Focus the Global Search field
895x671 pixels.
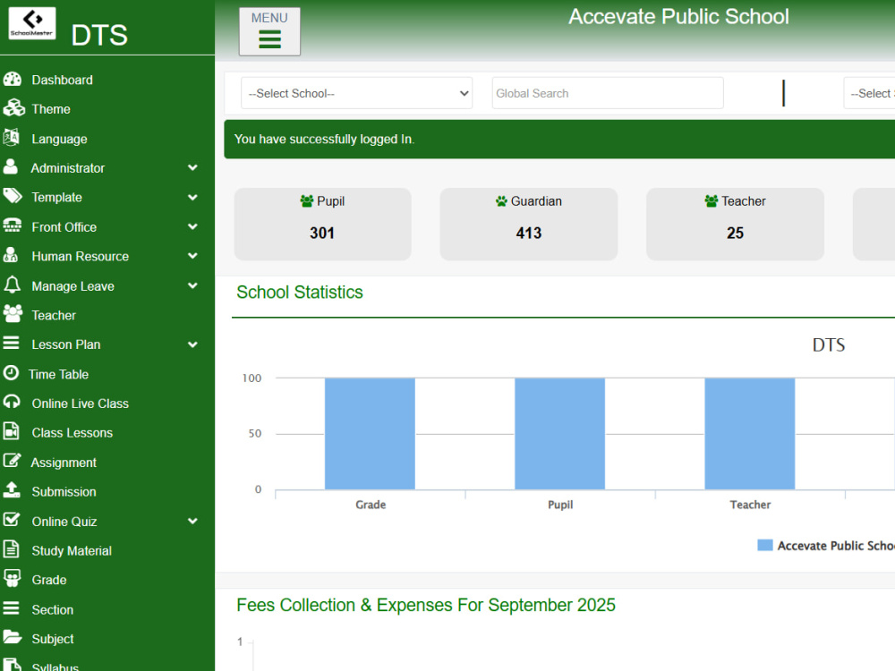[x=608, y=93]
